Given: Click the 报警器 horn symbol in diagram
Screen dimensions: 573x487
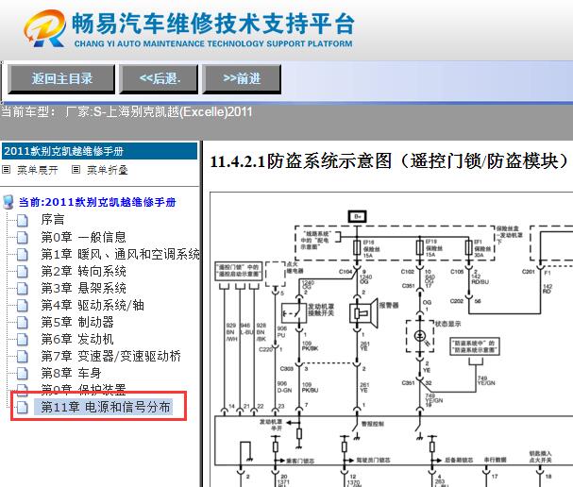Looking at the screenshot, I should (363, 313).
